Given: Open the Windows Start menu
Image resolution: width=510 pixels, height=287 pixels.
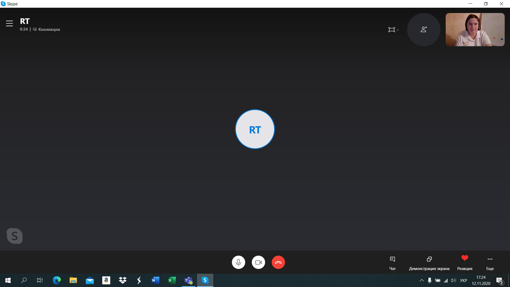Looking at the screenshot, I should pyautogui.click(x=8, y=280).
